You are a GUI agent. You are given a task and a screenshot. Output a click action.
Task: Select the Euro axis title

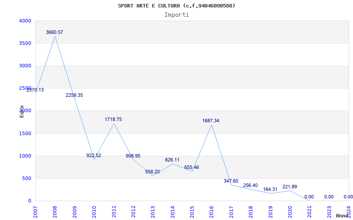point(22,111)
